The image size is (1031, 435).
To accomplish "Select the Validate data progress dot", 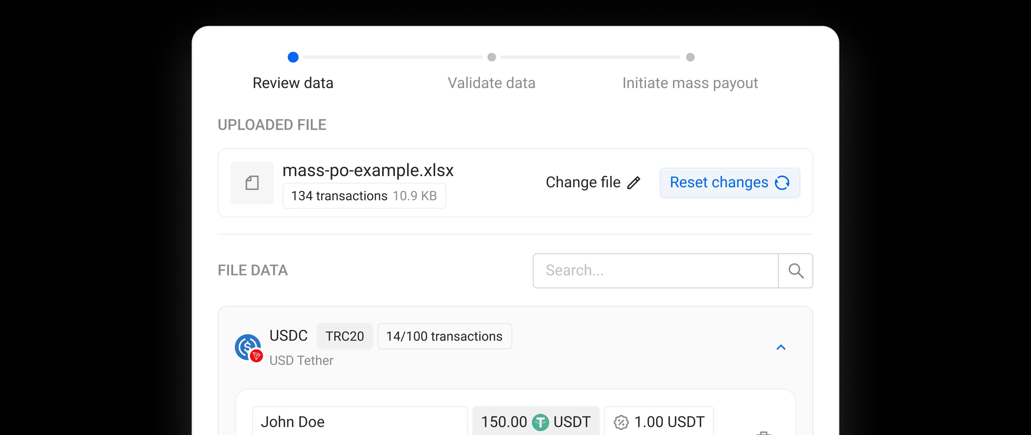I will tap(492, 57).
